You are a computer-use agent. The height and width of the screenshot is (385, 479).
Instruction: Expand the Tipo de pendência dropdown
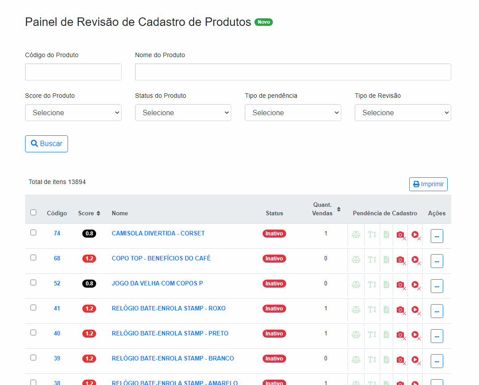[293, 113]
